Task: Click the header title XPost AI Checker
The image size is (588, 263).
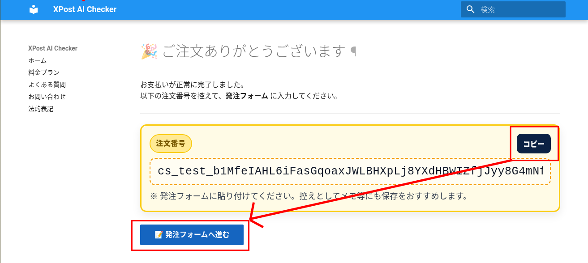Action: [85, 9]
